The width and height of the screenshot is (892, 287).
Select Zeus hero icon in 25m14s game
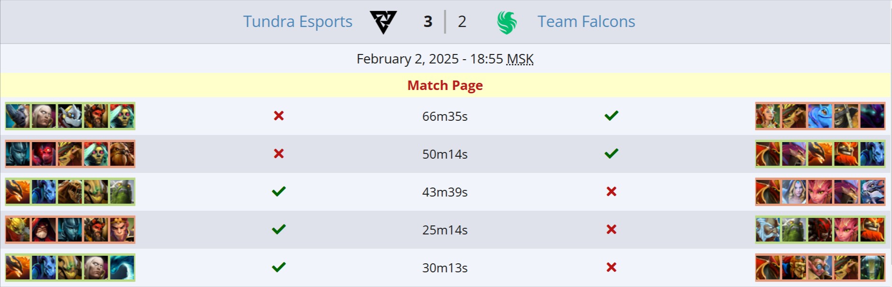click(768, 230)
